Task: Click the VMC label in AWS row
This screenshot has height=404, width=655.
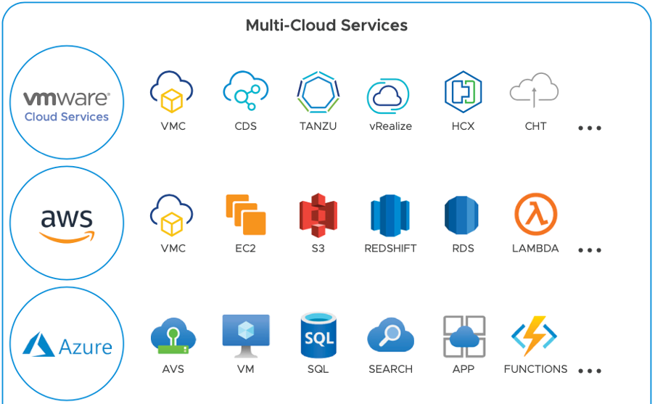Action: point(173,249)
